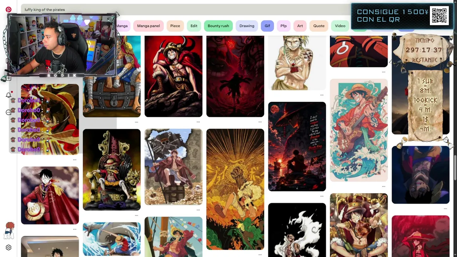Viewport: 457px width, 257px height.
Task: Select the Piece filter chip
Action: pyautogui.click(x=175, y=26)
